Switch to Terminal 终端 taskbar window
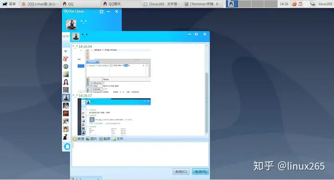 tap(203, 4)
